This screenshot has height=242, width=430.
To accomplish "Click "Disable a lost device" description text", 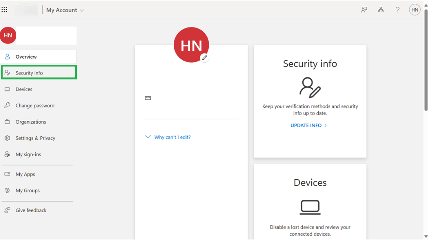I will (310, 231).
